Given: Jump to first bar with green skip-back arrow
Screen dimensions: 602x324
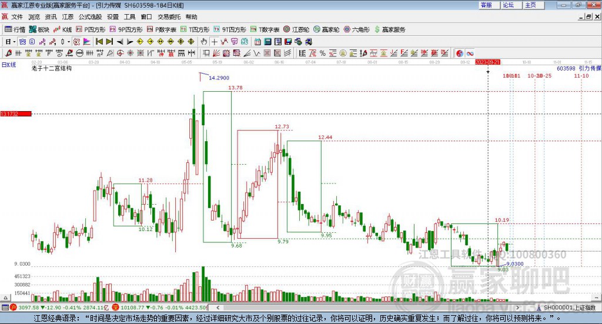Looking at the screenshot, I should tap(99, 42).
